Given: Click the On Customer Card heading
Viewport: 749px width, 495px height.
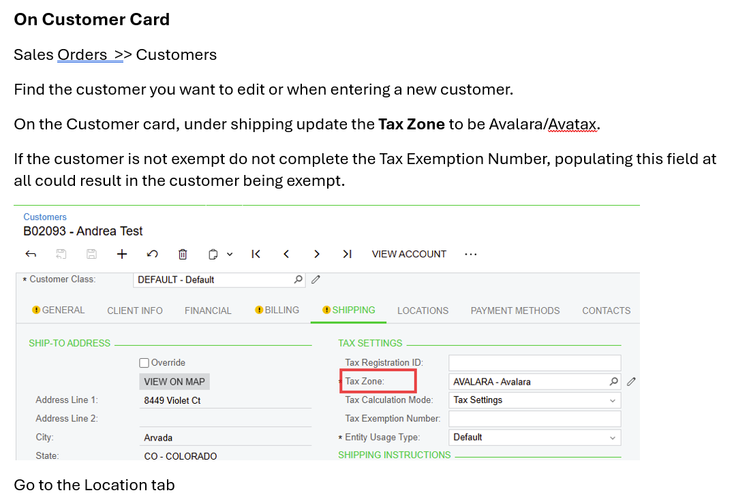Looking at the screenshot, I should pyautogui.click(x=92, y=20).
